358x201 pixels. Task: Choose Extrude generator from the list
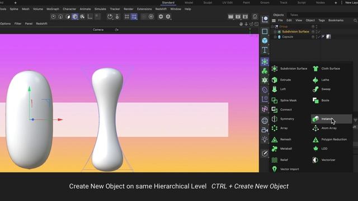(x=281, y=80)
